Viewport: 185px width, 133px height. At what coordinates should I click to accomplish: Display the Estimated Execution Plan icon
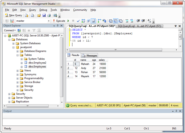pos(83,21)
